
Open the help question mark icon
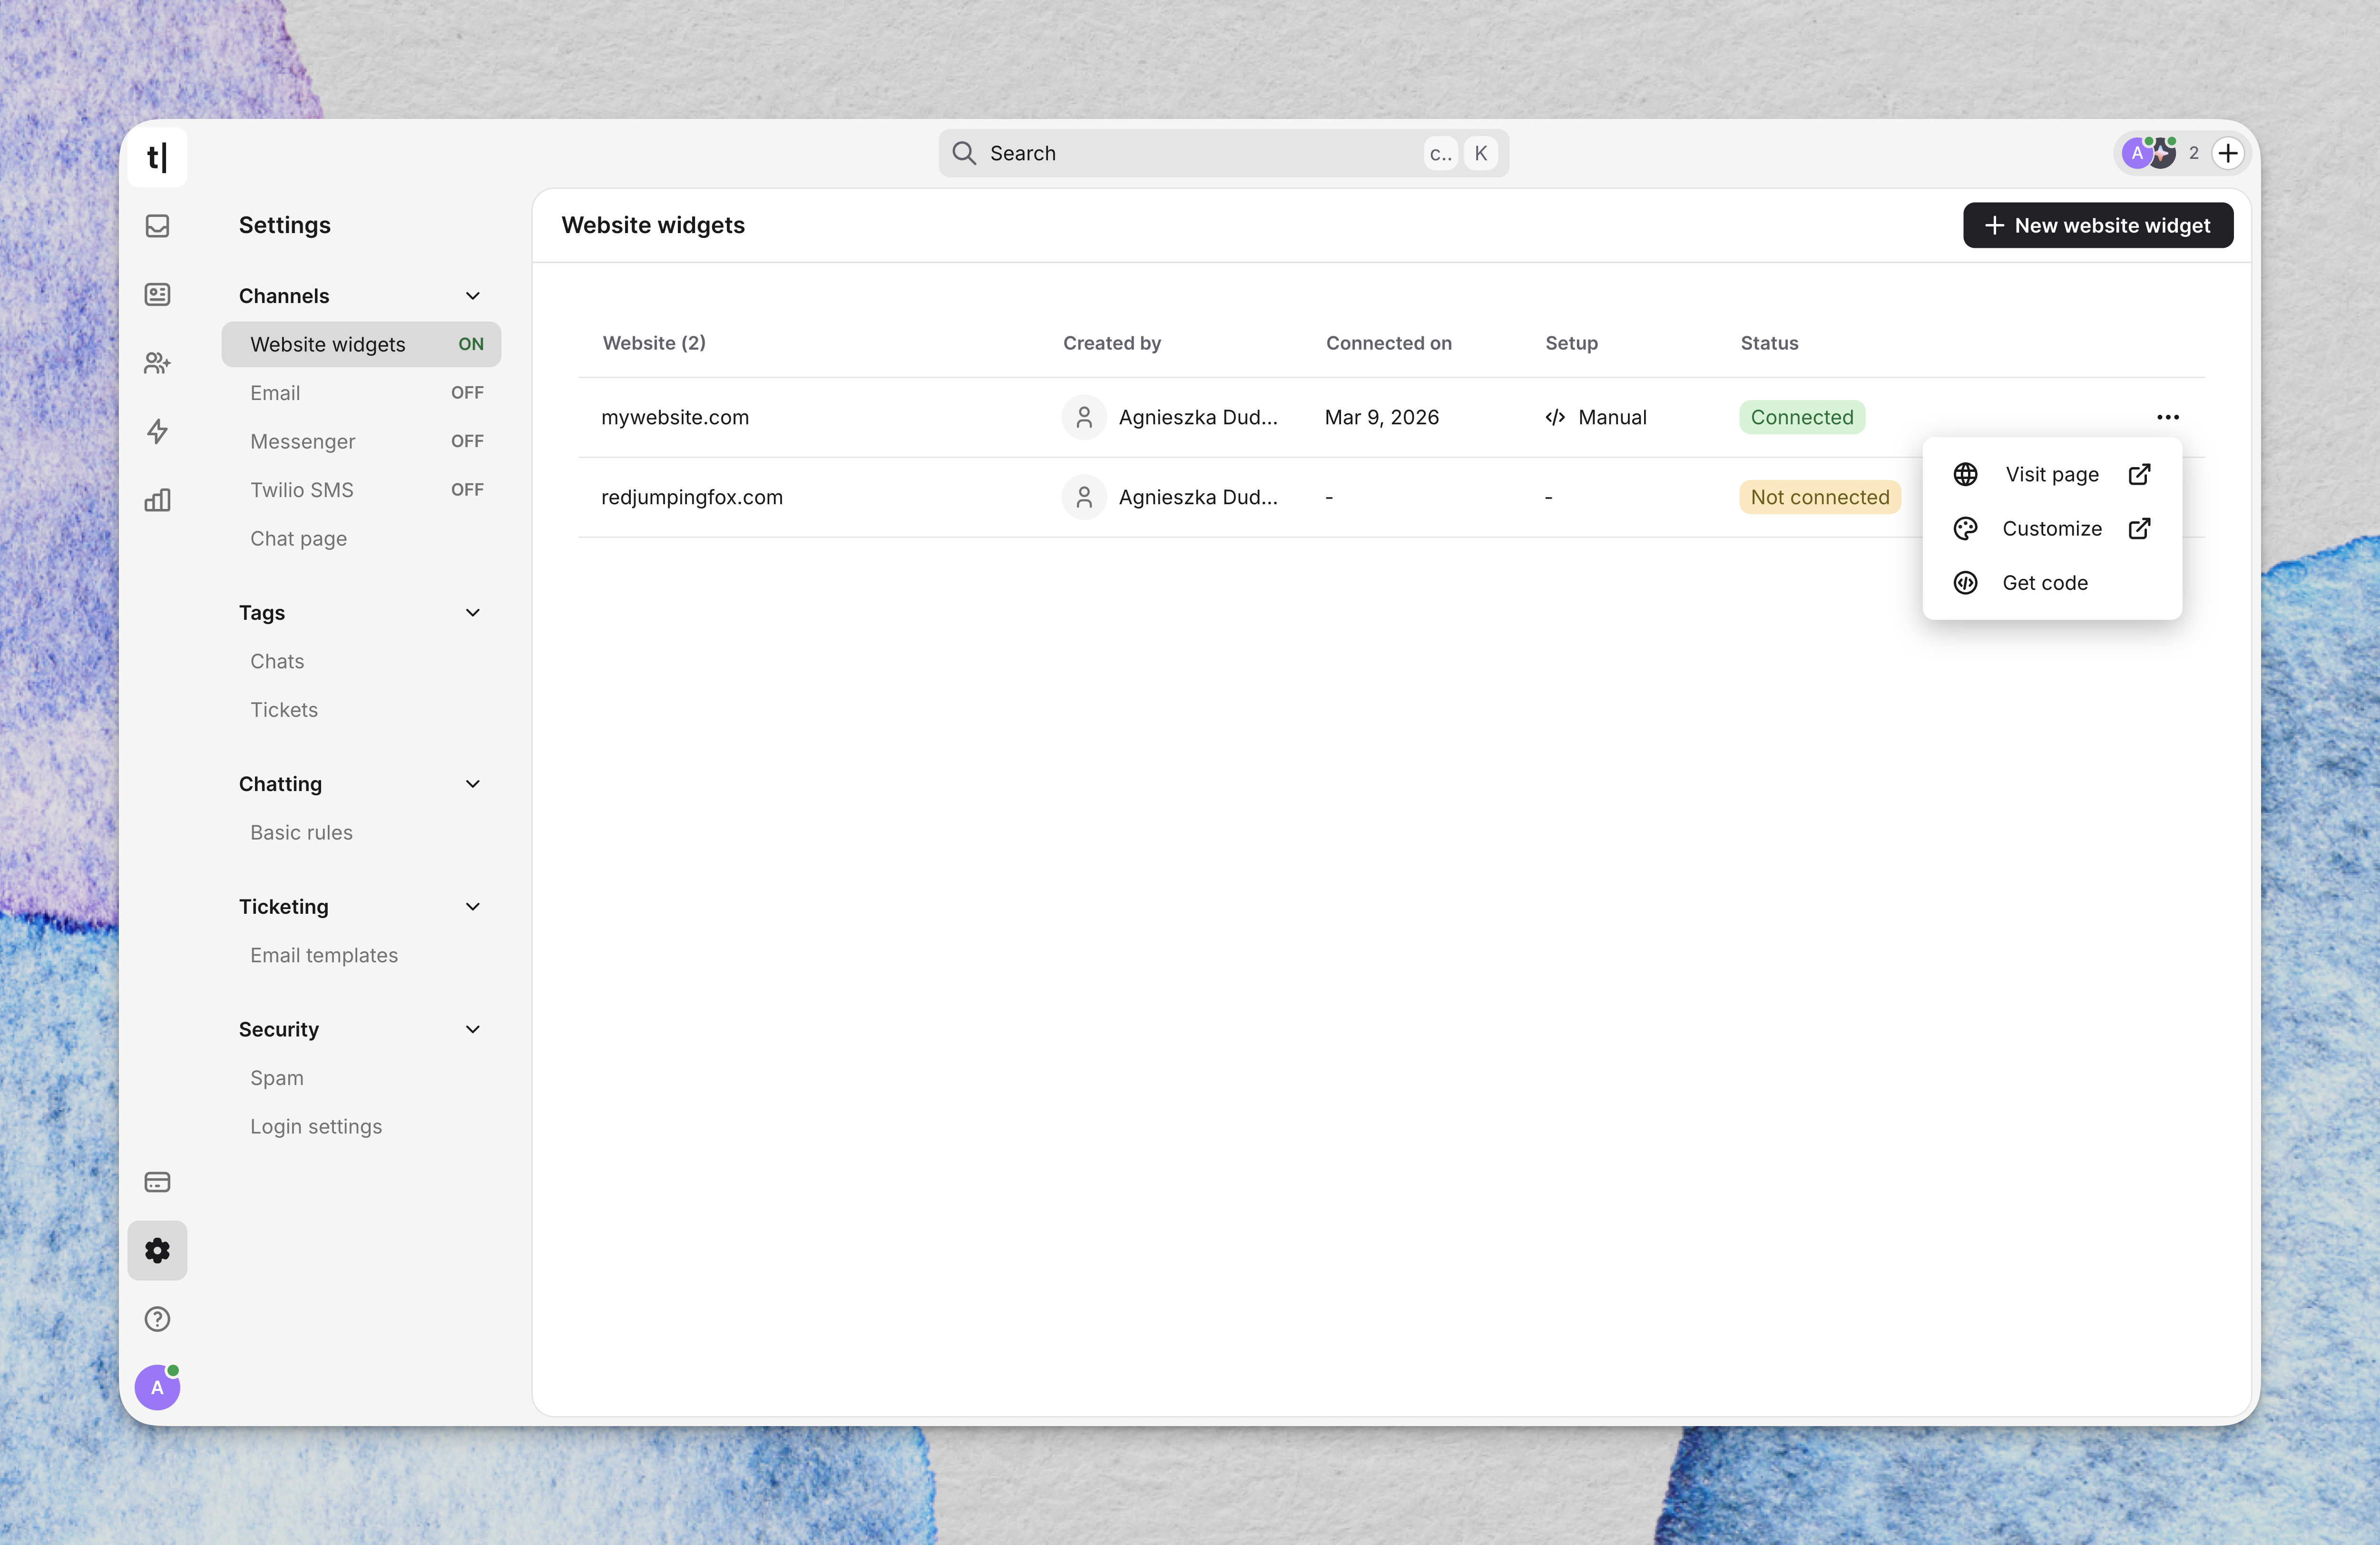coord(157,1319)
